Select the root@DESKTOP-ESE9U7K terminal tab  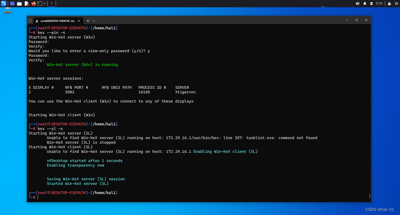point(58,21)
